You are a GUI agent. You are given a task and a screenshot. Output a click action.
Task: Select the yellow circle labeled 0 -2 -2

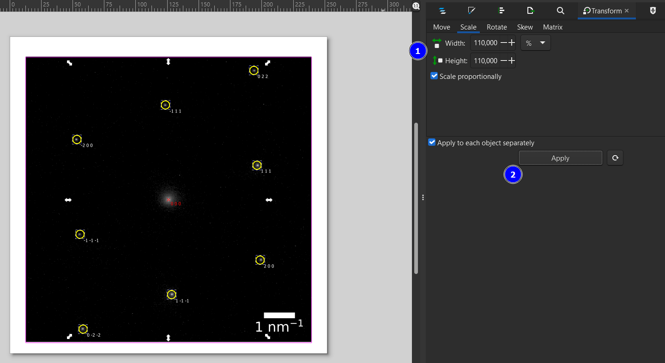point(83,329)
